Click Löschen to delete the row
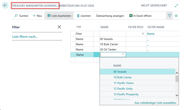 point(84,16)
